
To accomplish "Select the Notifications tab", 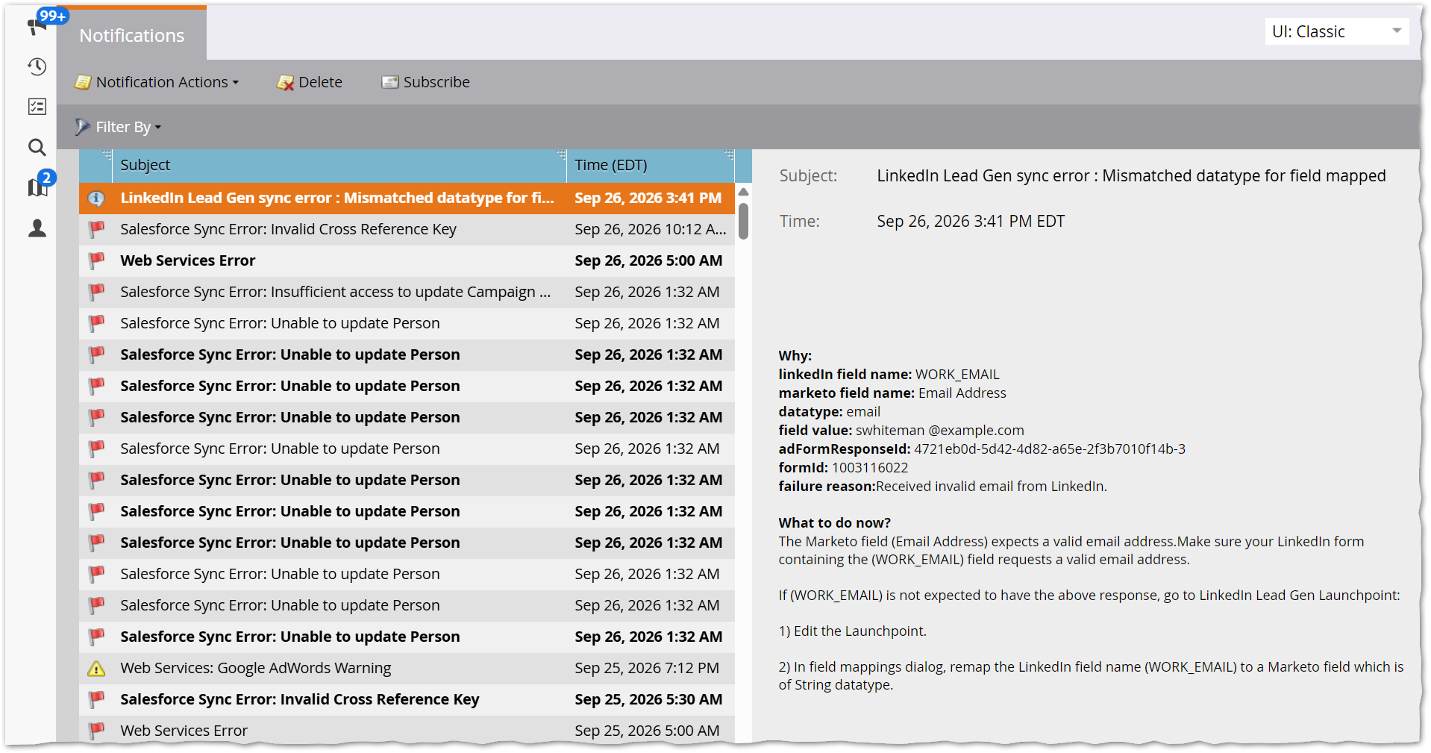I will [132, 35].
